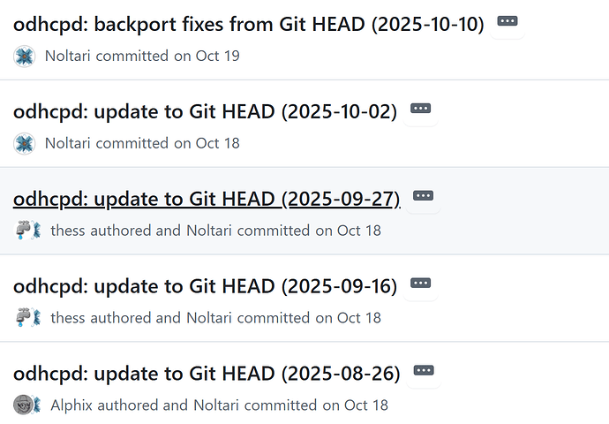
Task: Open the 2025-08-26 Git HEAD update commit
Action: coord(207,374)
